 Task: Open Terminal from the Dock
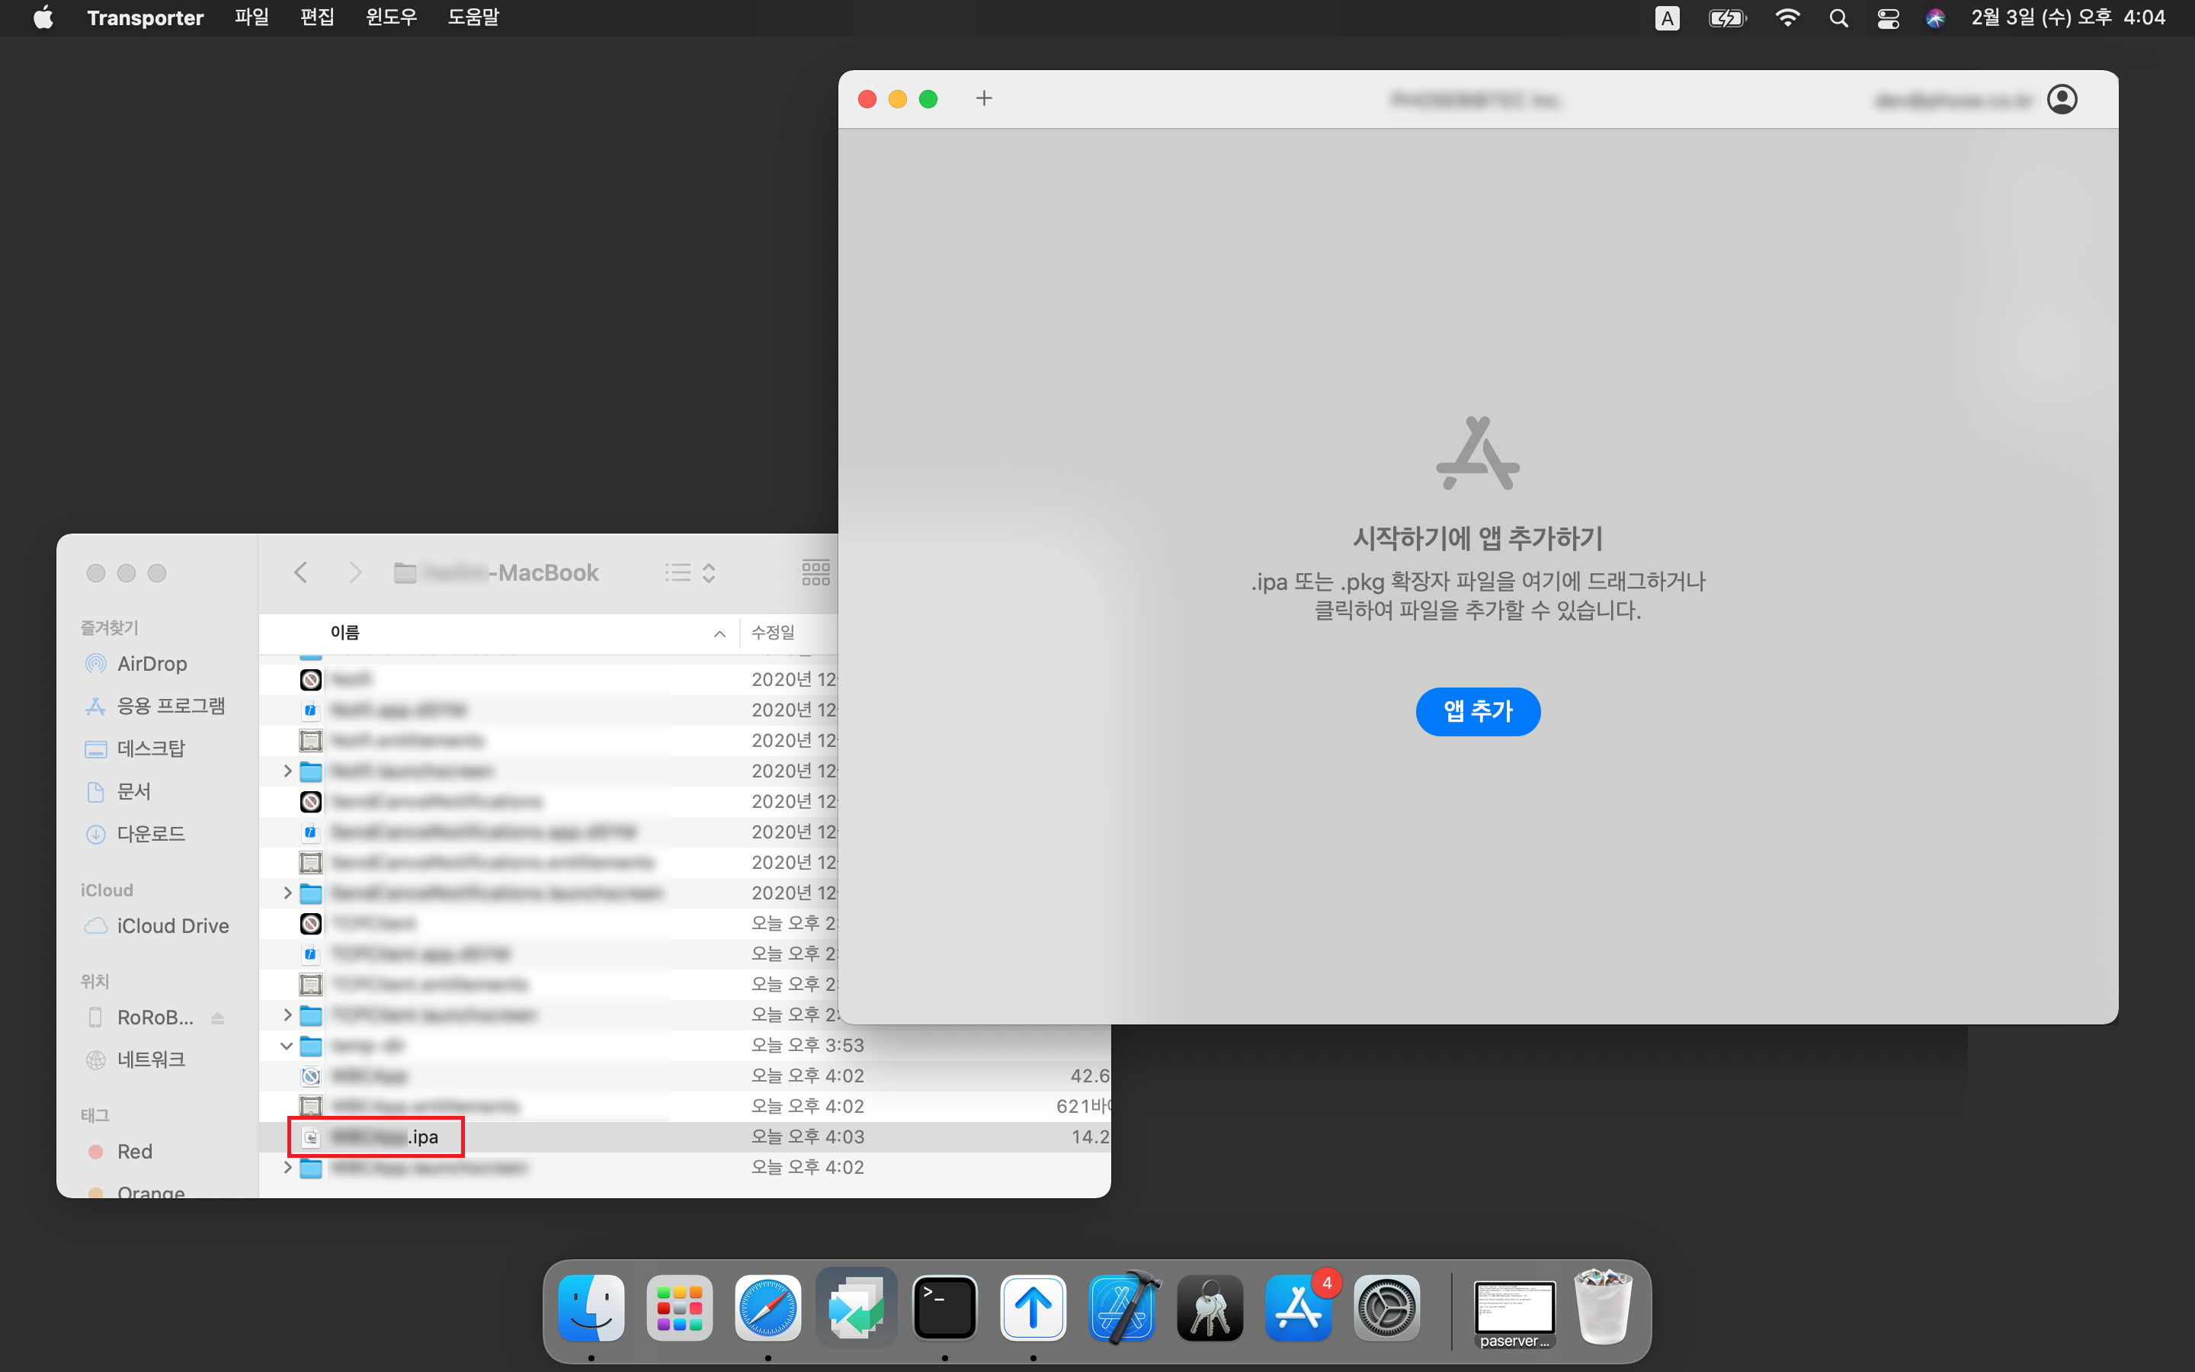click(944, 1307)
